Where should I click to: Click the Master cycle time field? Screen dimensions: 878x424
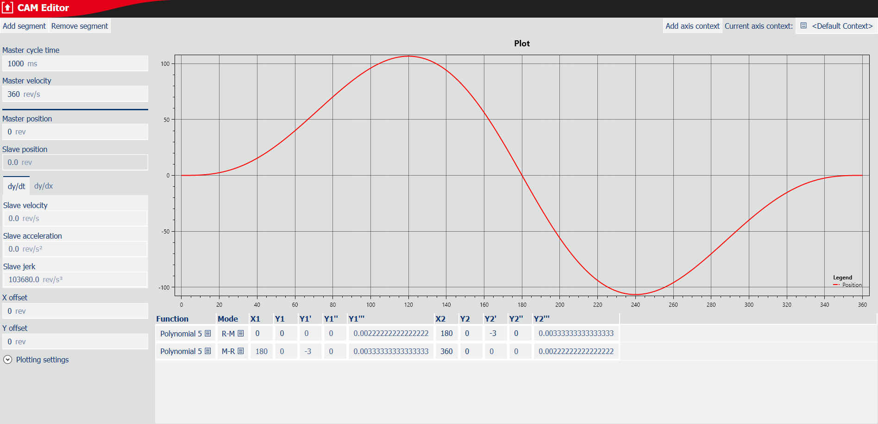tap(75, 63)
